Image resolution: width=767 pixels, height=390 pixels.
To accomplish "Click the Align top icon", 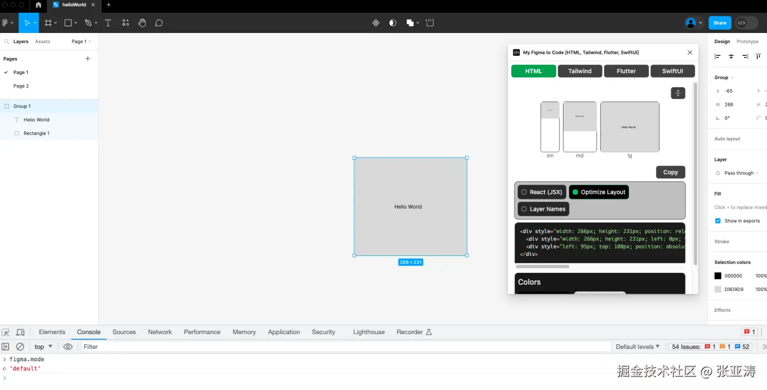I will (x=758, y=56).
